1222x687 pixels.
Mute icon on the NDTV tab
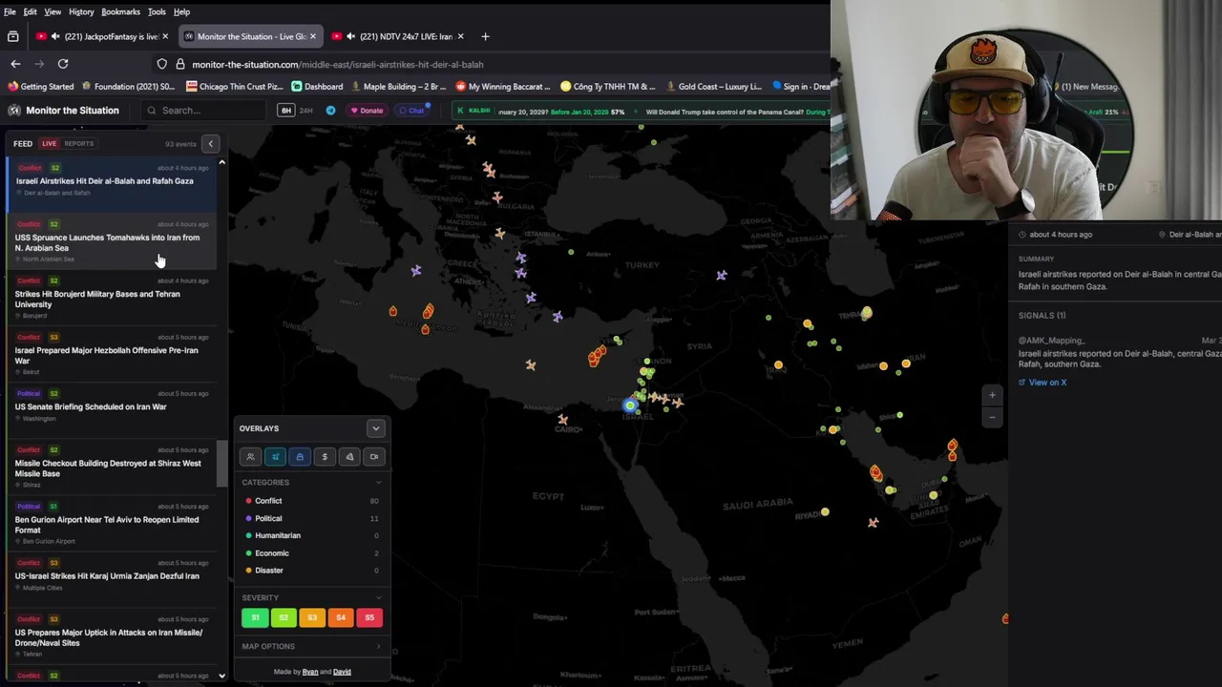350,36
